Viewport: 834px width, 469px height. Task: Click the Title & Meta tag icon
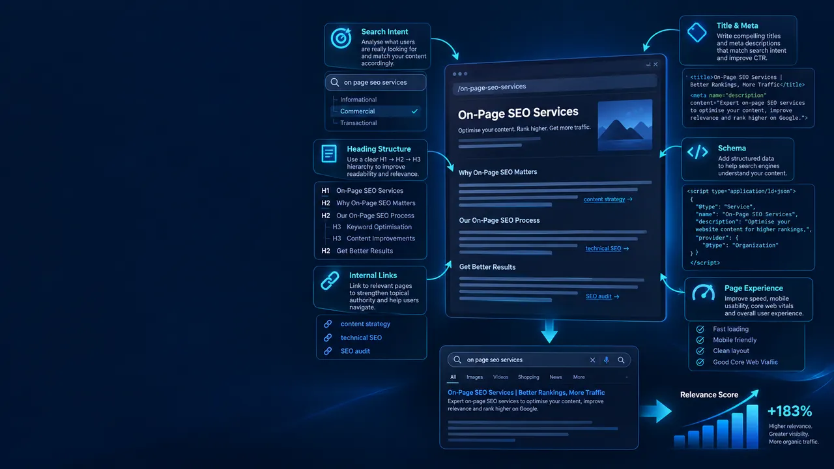(697, 33)
